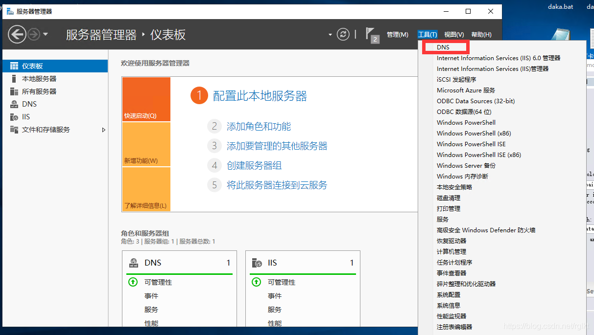Click 事件 in the IIS tile
This screenshot has width=594, height=335.
275,296
